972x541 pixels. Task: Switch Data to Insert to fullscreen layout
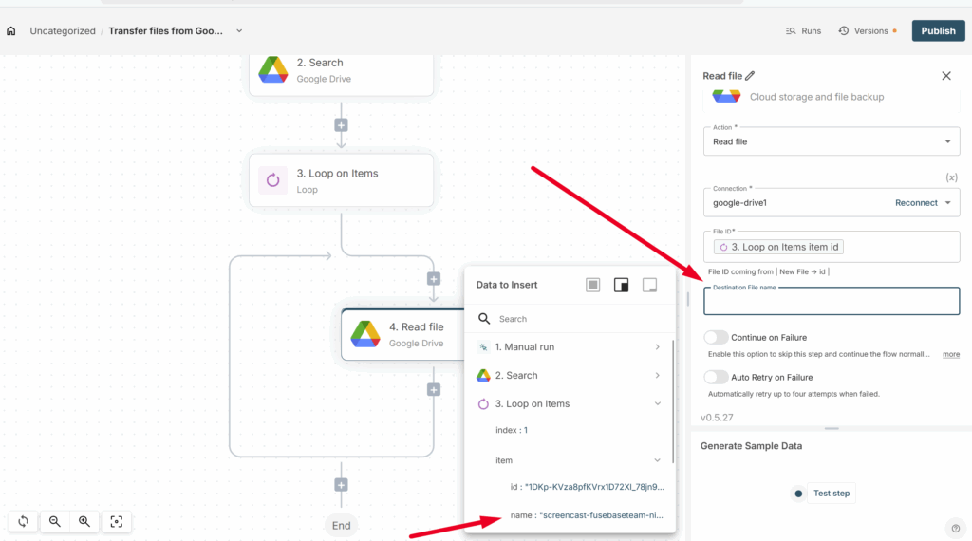click(593, 285)
